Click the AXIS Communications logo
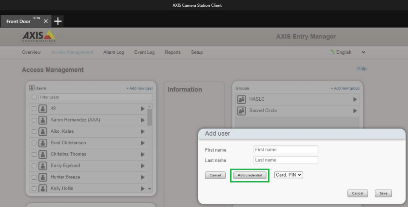This screenshot has width=408, height=207. pyautogui.click(x=39, y=36)
